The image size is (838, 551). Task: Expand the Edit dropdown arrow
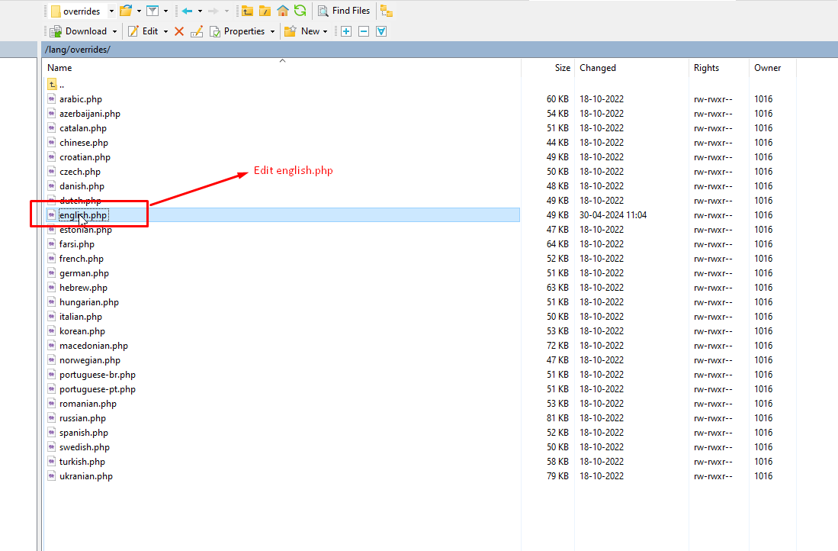coord(165,31)
